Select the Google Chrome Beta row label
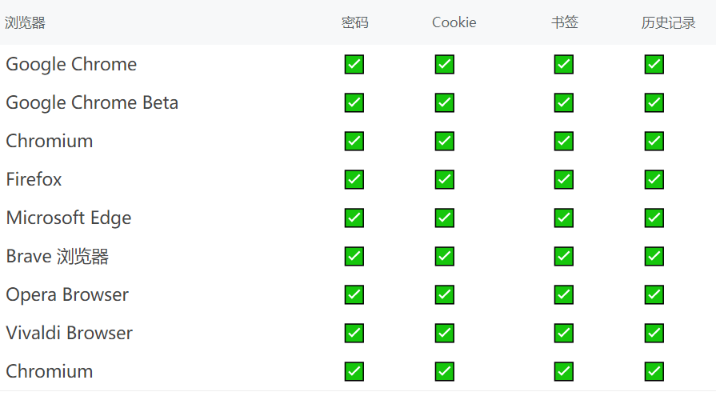The height and width of the screenshot is (408, 716). pyautogui.click(x=92, y=102)
